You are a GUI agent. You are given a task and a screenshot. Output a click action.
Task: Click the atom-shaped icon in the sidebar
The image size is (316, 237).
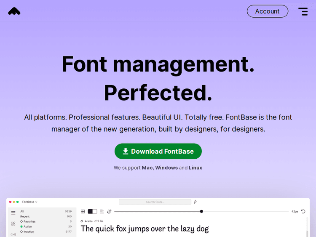(x=13, y=224)
